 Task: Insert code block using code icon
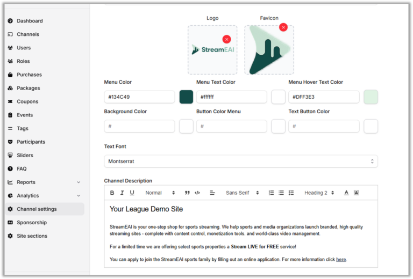click(x=197, y=193)
